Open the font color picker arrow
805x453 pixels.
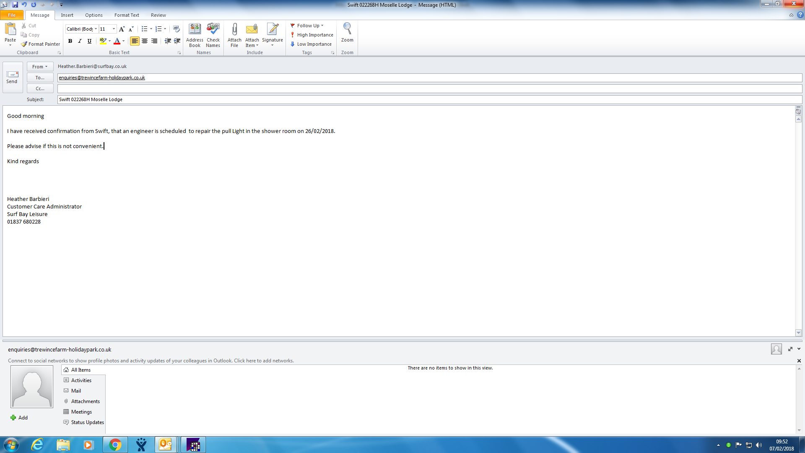[x=123, y=41]
